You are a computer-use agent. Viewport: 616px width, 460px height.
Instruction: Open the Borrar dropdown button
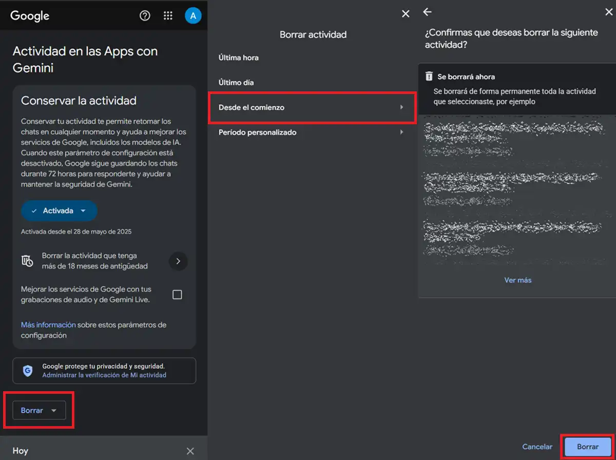[x=40, y=410]
